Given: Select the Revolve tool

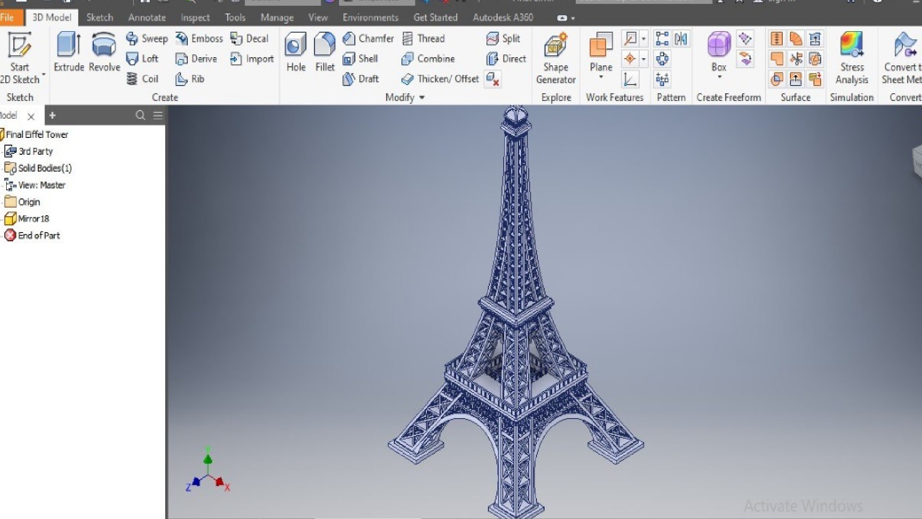Looking at the screenshot, I should 104,52.
